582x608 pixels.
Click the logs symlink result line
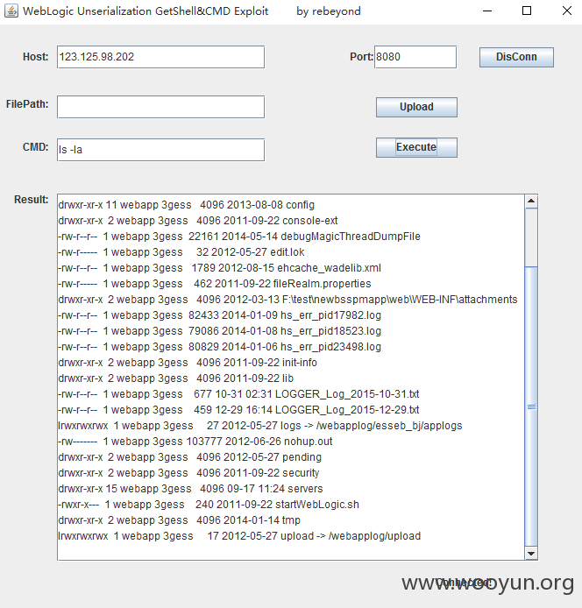point(260,426)
